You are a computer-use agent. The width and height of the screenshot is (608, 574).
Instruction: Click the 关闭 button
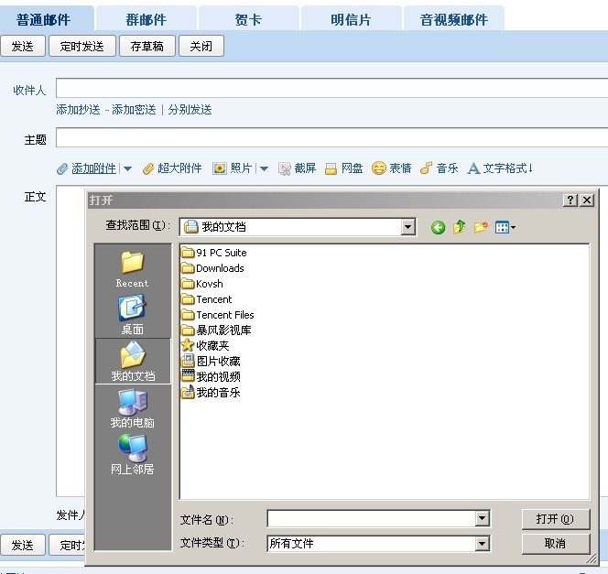[201, 46]
